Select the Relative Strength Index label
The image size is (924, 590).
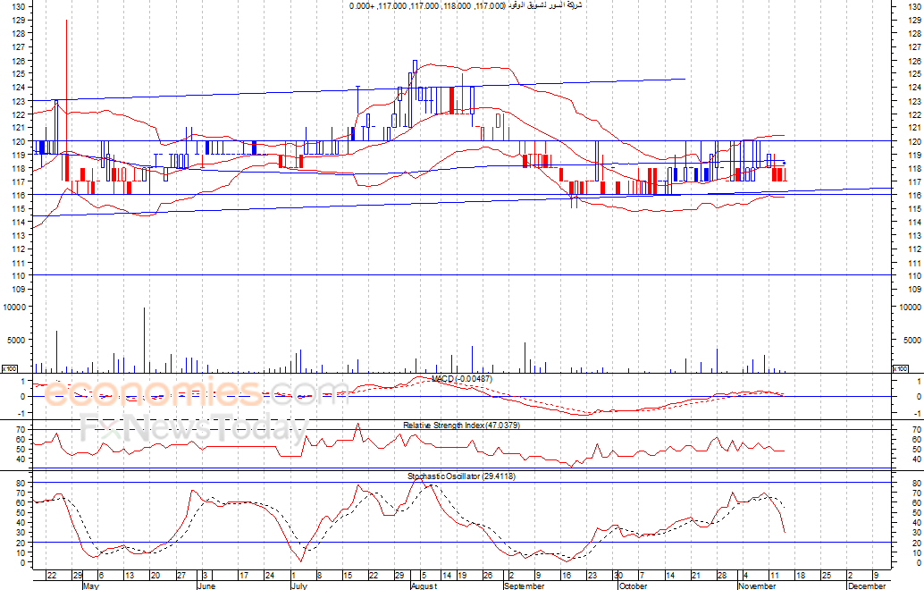pos(461,425)
